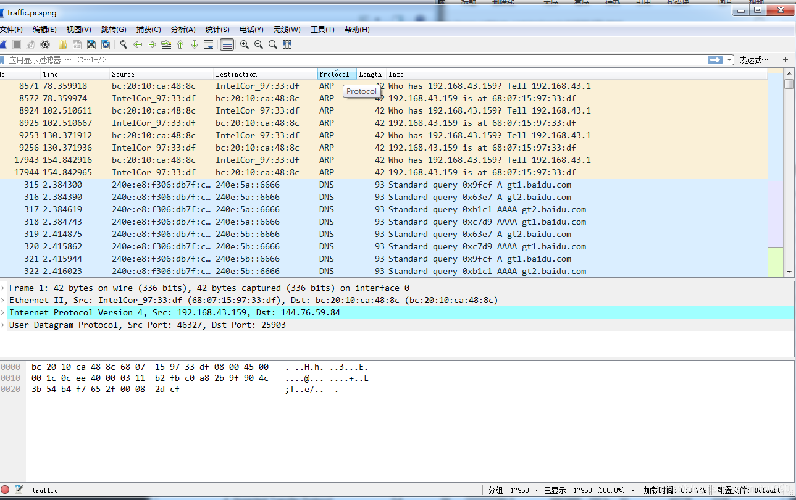Click the filter bookmark icon
Viewport: 796px width, 500px height.
tap(2, 60)
